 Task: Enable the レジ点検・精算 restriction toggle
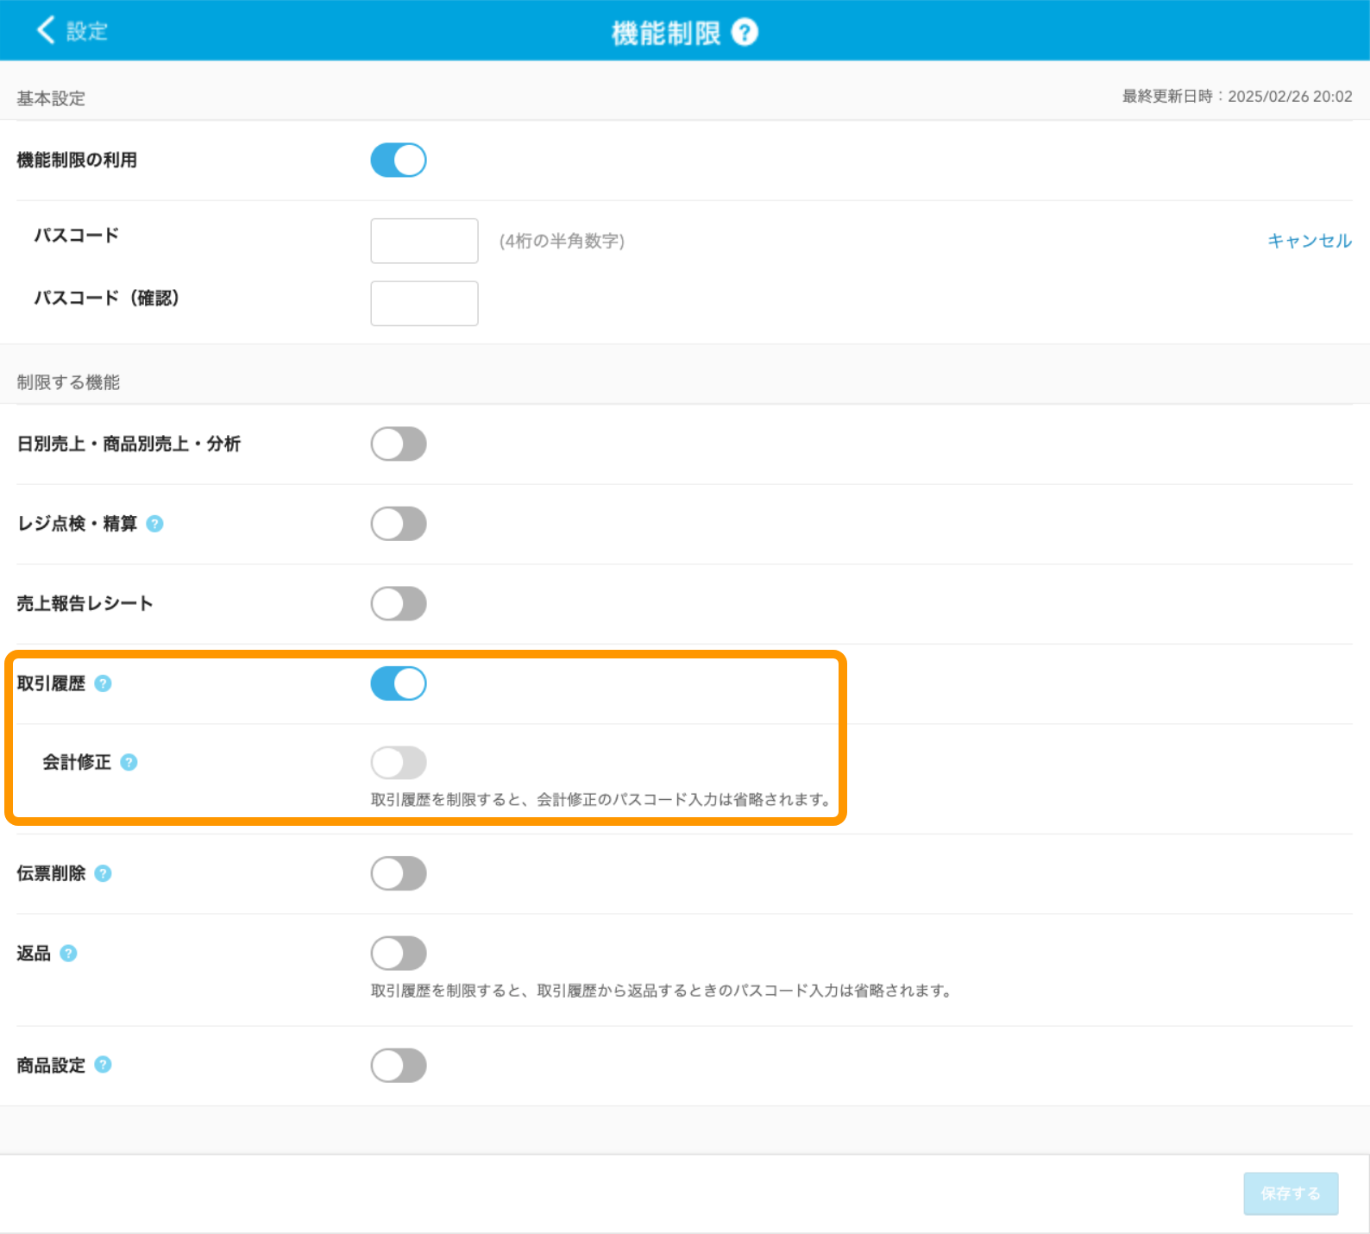[399, 524]
